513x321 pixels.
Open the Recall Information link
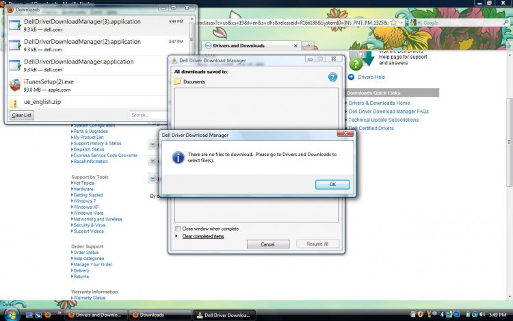click(x=90, y=162)
